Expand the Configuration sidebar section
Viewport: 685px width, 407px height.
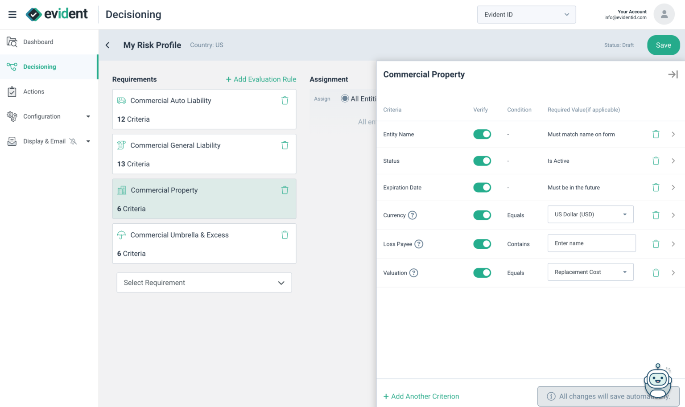click(x=42, y=116)
